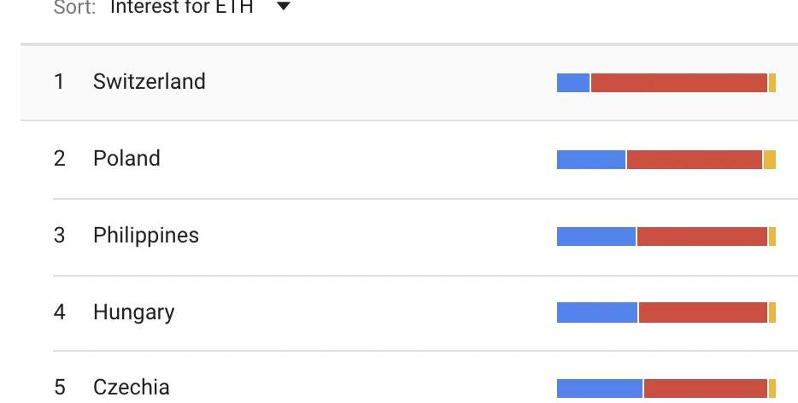This screenshot has width=798, height=403.
Task: Open the Philippines entry
Action: [x=145, y=236]
